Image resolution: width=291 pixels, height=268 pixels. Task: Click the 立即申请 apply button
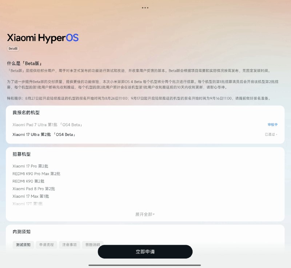coord(145,252)
